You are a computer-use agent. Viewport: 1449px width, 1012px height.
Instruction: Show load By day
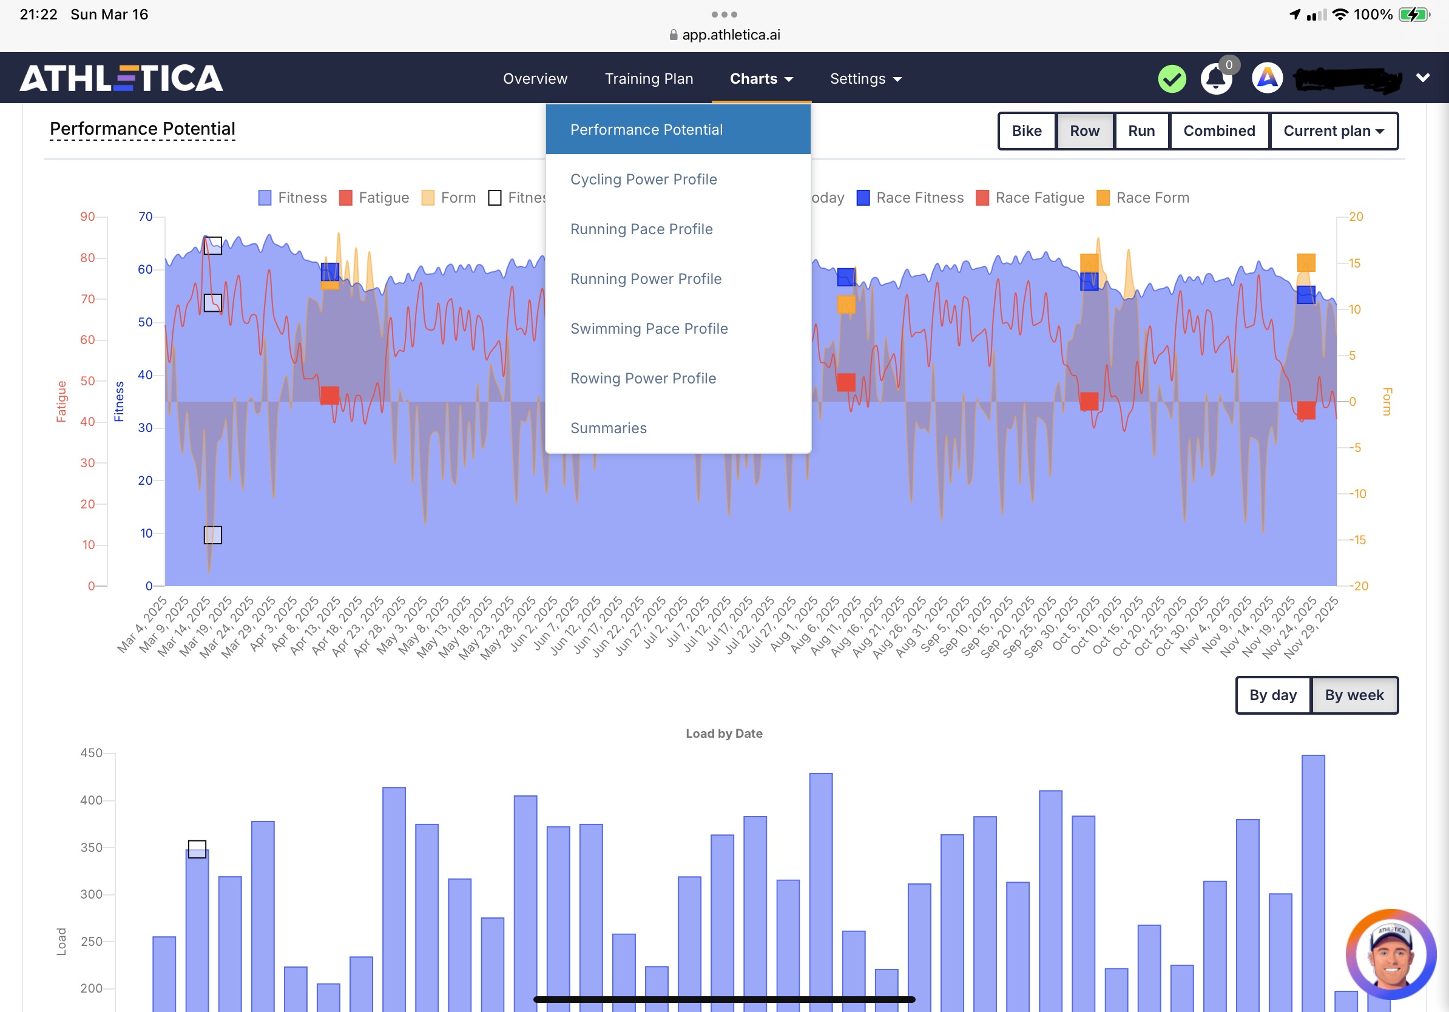1273,695
